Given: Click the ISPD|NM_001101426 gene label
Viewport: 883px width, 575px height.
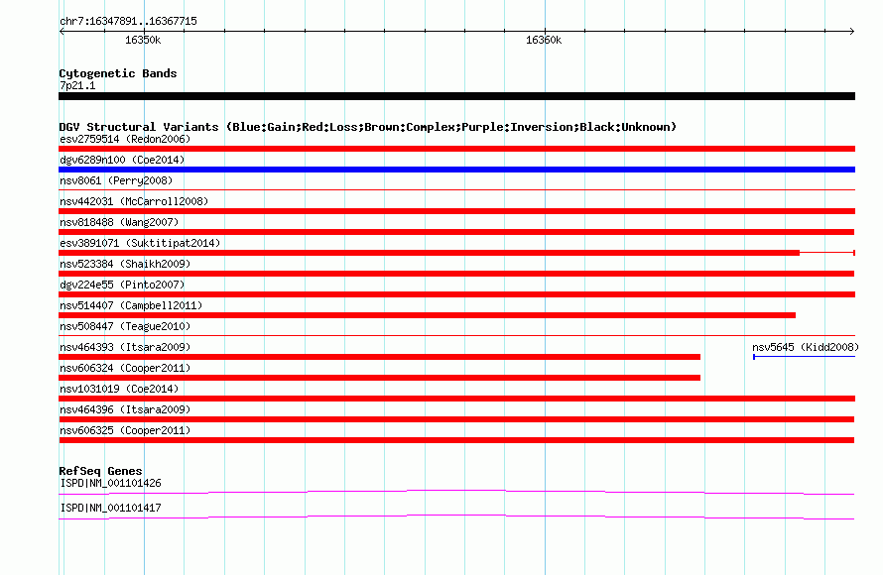Looking at the screenshot, I should [110, 483].
